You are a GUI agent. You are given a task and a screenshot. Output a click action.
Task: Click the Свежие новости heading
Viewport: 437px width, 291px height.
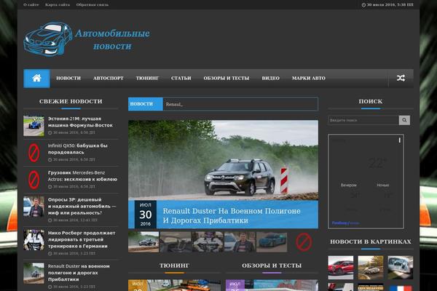(71, 101)
